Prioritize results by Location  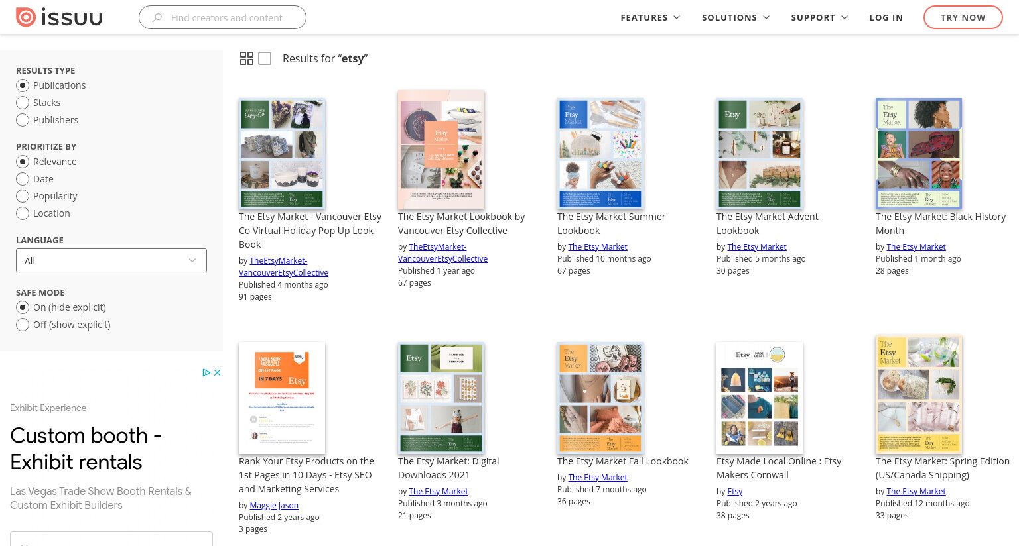coord(23,213)
